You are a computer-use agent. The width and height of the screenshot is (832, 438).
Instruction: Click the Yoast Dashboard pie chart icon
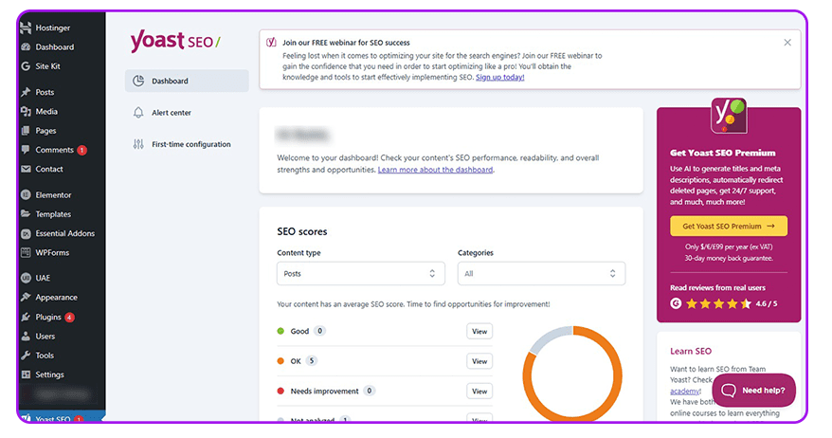pos(138,81)
